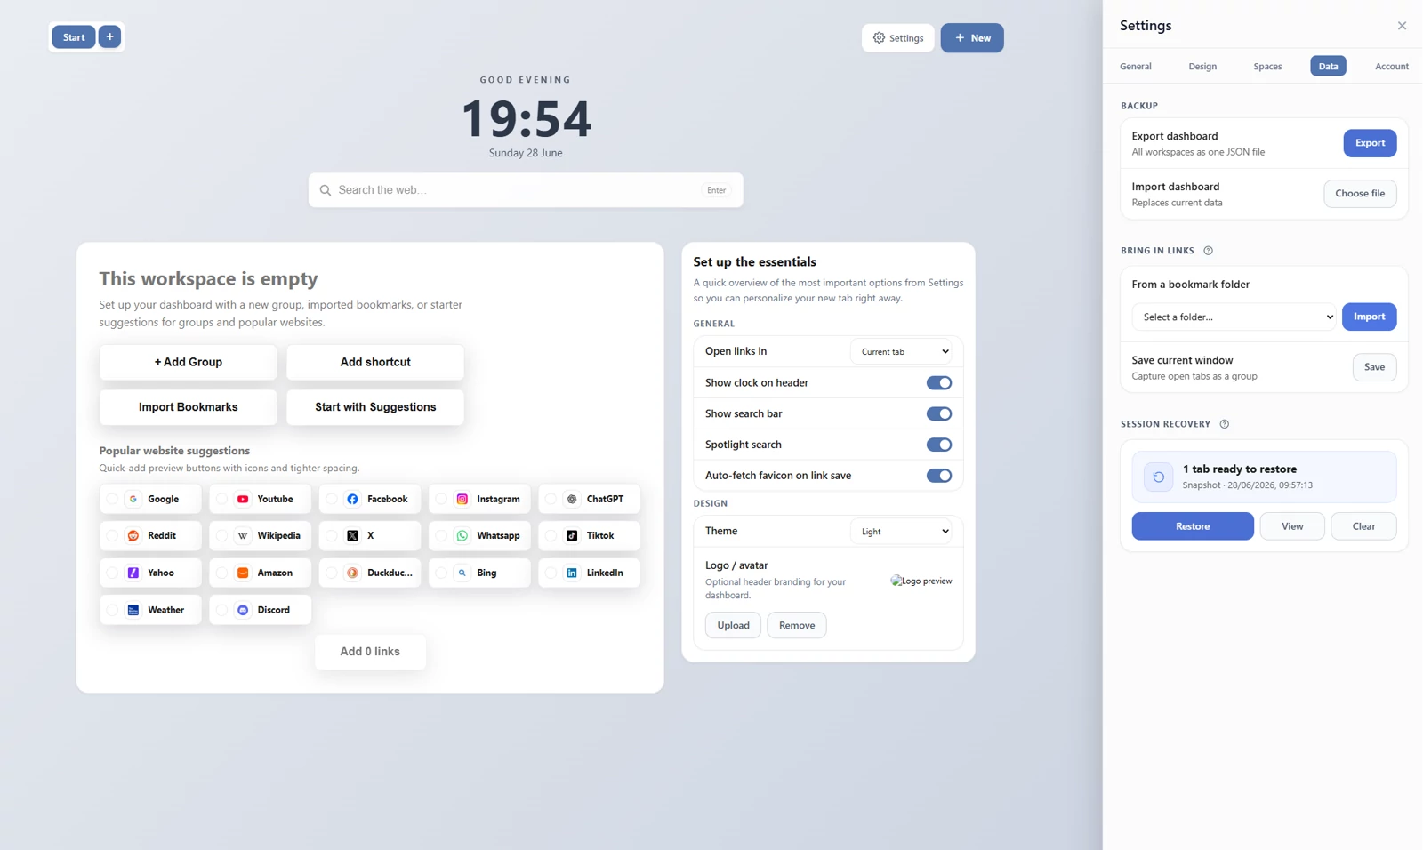Select the Google suggestion radio circle
The height and width of the screenshot is (850, 1423).
pos(112,499)
